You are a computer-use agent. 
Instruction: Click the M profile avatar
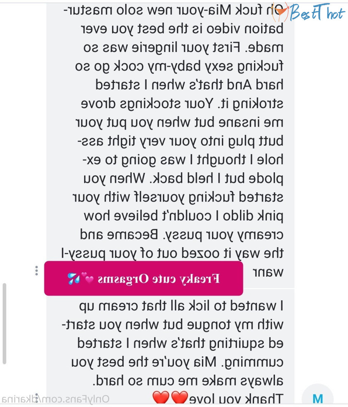(x=317, y=396)
